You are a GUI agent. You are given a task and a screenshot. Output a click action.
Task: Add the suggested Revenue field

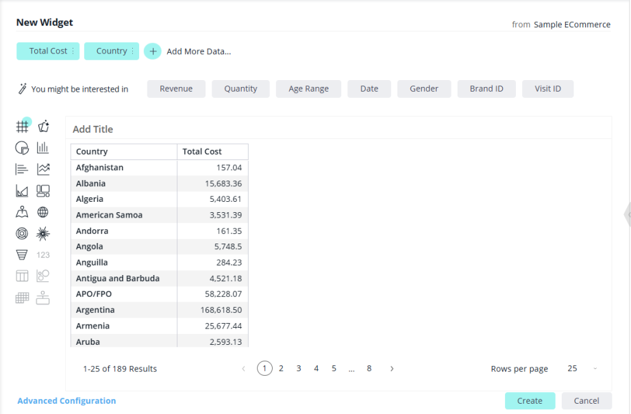176,89
